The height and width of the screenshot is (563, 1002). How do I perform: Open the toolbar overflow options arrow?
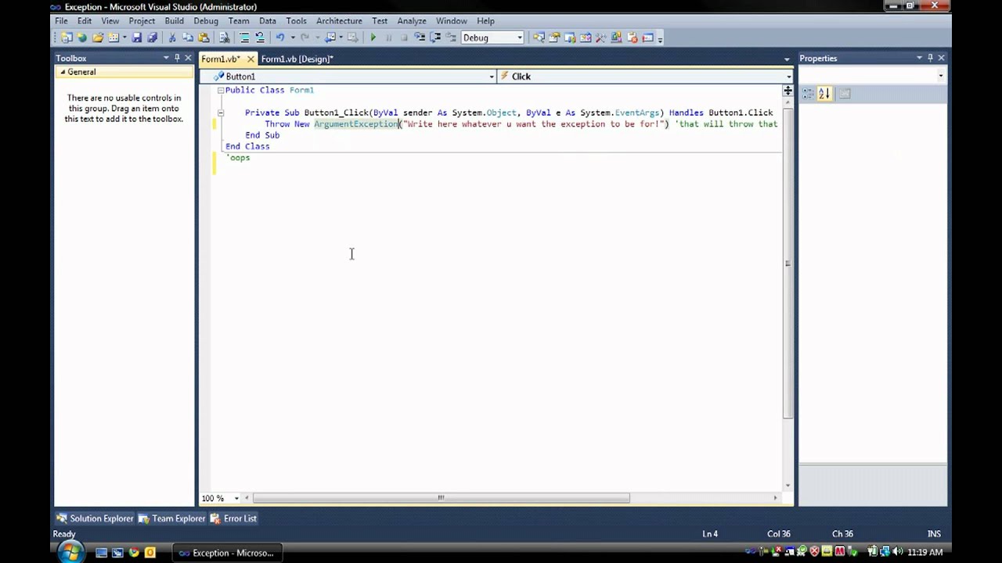point(661,38)
